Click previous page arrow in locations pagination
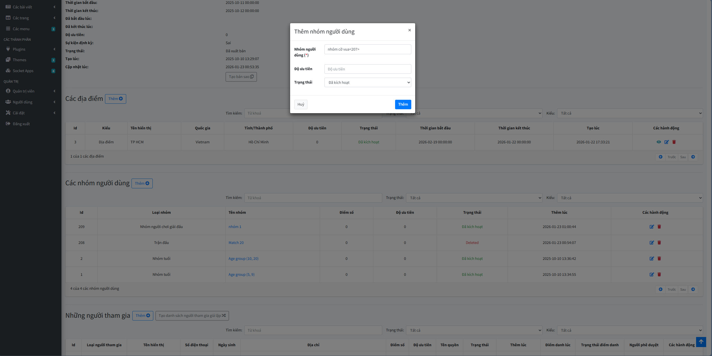Viewport: 712px width, 356px height. 660,157
